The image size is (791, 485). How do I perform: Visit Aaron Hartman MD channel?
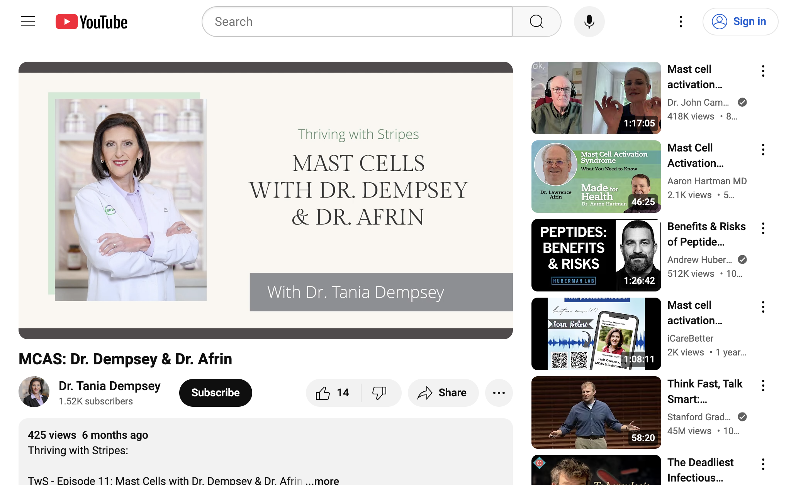pyautogui.click(x=707, y=181)
